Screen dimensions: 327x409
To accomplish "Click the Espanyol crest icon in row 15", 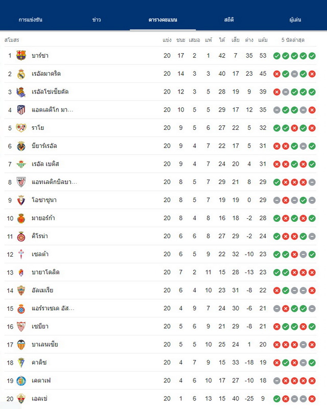I will click(21, 309).
